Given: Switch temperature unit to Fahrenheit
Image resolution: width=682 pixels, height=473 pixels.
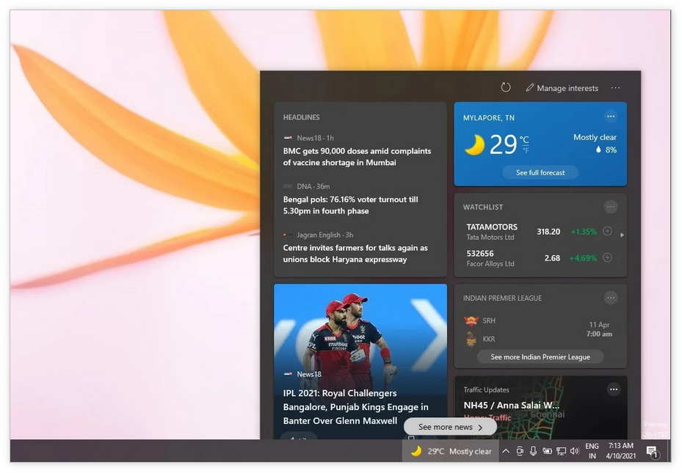Looking at the screenshot, I should (x=524, y=150).
